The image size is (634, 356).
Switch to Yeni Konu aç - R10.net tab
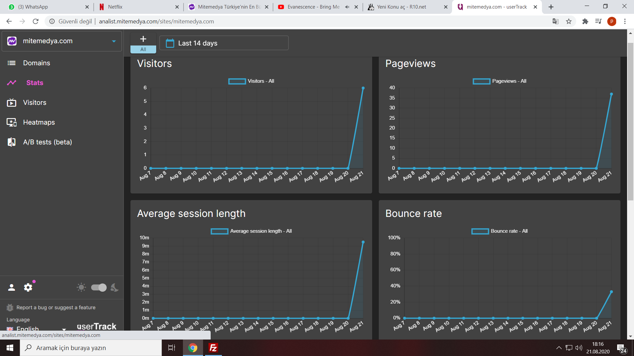tap(407, 7)
